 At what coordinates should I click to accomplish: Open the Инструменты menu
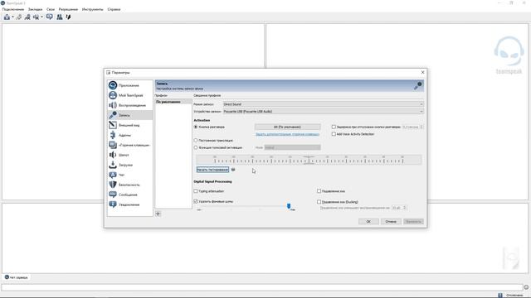point(92,9)
